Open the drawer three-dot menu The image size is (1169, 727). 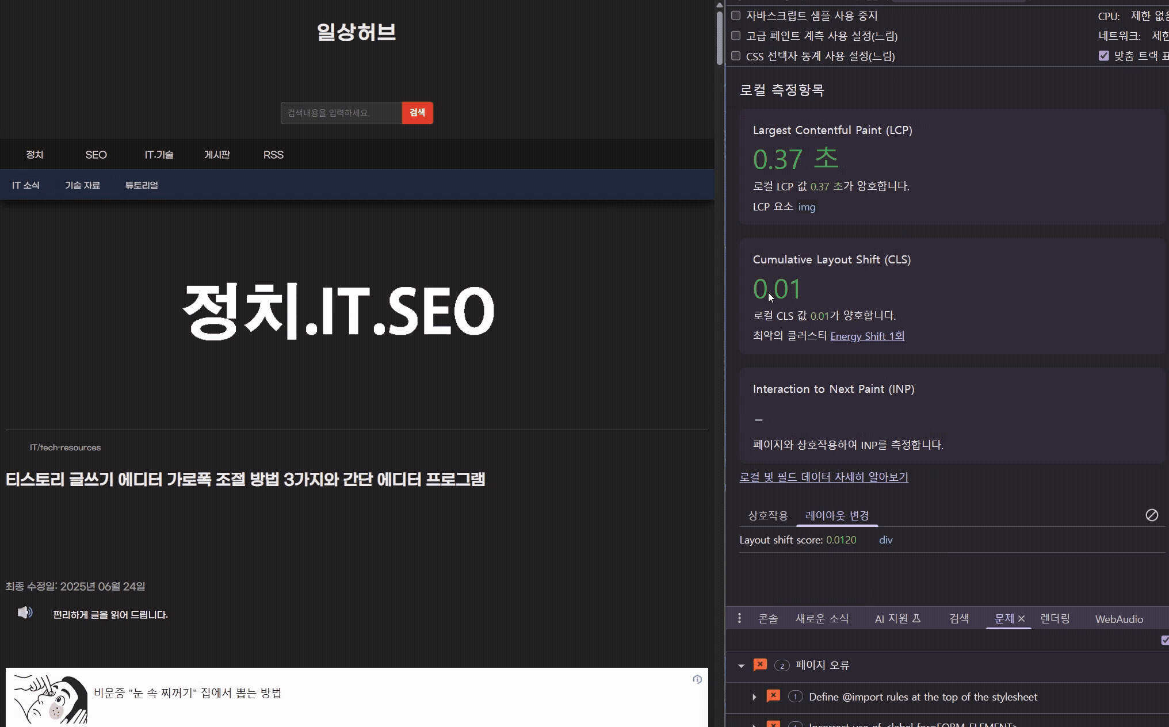739,618
